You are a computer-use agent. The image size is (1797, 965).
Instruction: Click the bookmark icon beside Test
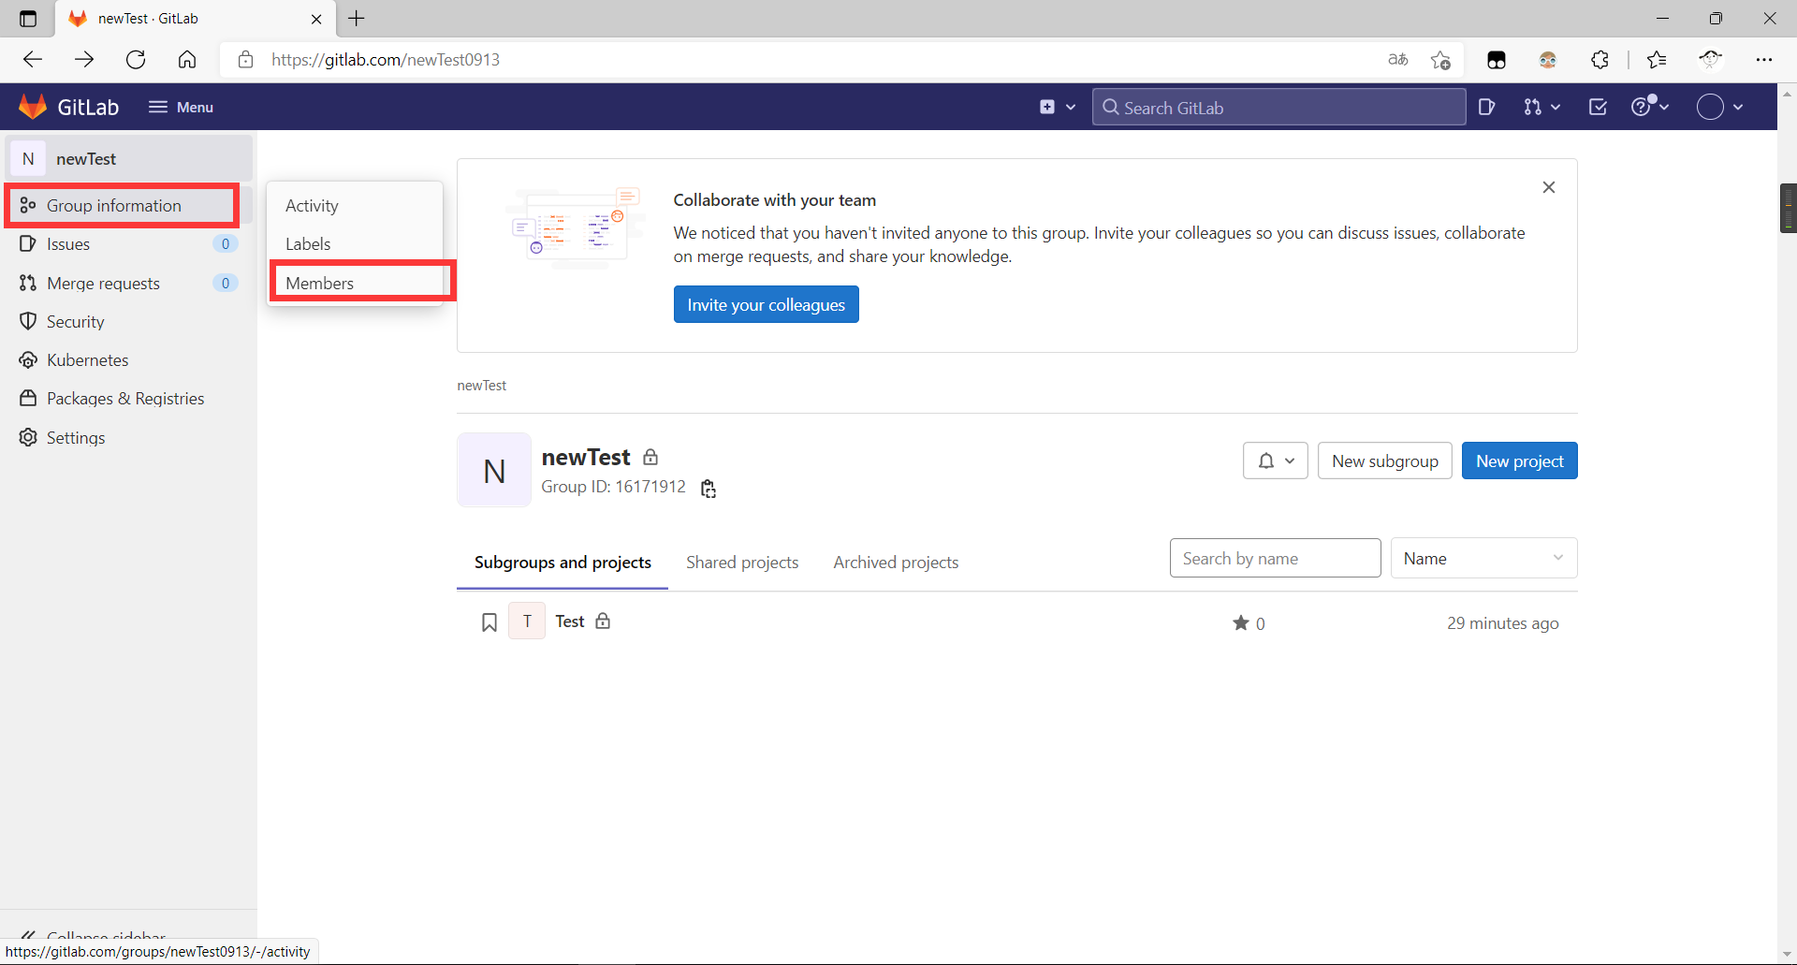pyautogui.click(x=489, y=622)
